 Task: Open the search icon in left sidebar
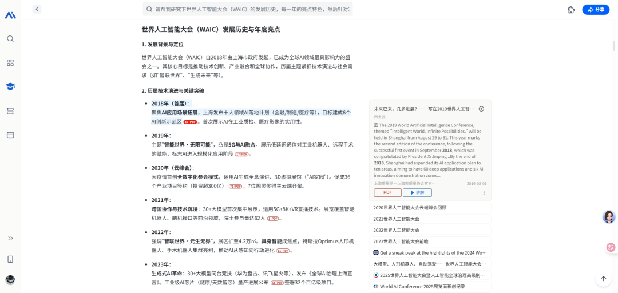click(x=10, y=39)
